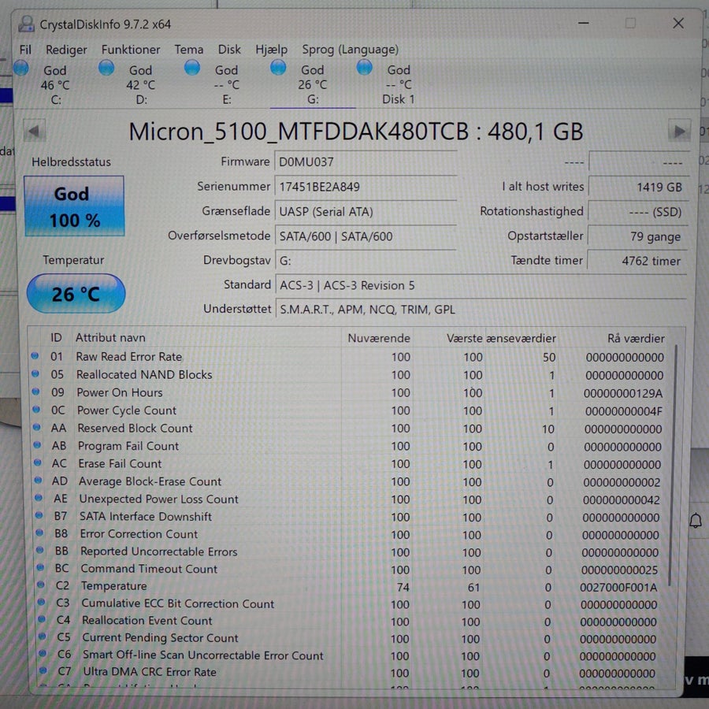Click the E: drive blue status orb
Image resolution: width=709 pixels, height=709 pixels.
pyautogui.click(x=192, y=68)
